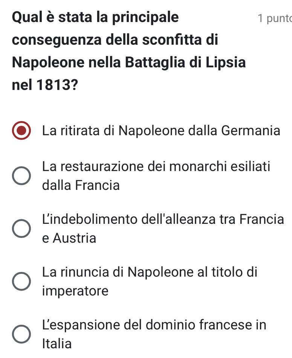
Task: Click the word "Italia" in the last answer
Action: tap(57, 344)
